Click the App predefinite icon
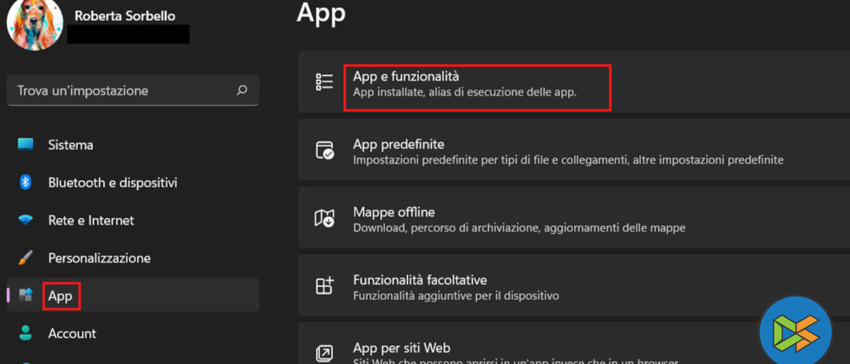 (324, 150)
